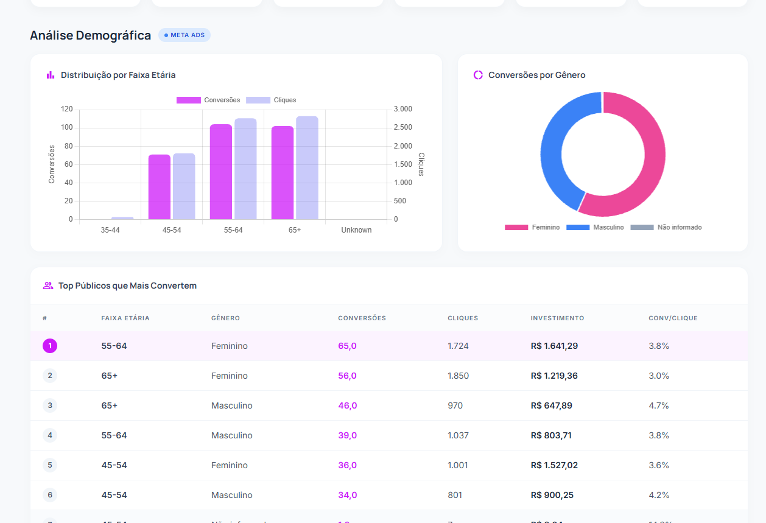Toggle the Masculino legend in donut chart
766x523 pixels.
coord(595,227)
